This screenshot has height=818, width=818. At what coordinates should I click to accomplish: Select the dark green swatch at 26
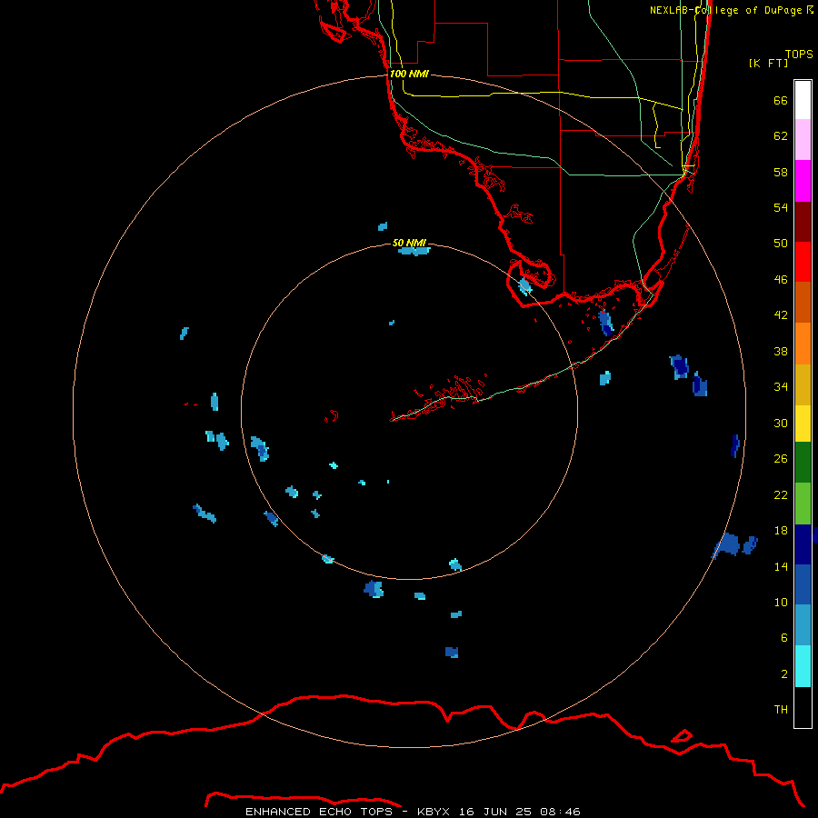pos(803,463)
